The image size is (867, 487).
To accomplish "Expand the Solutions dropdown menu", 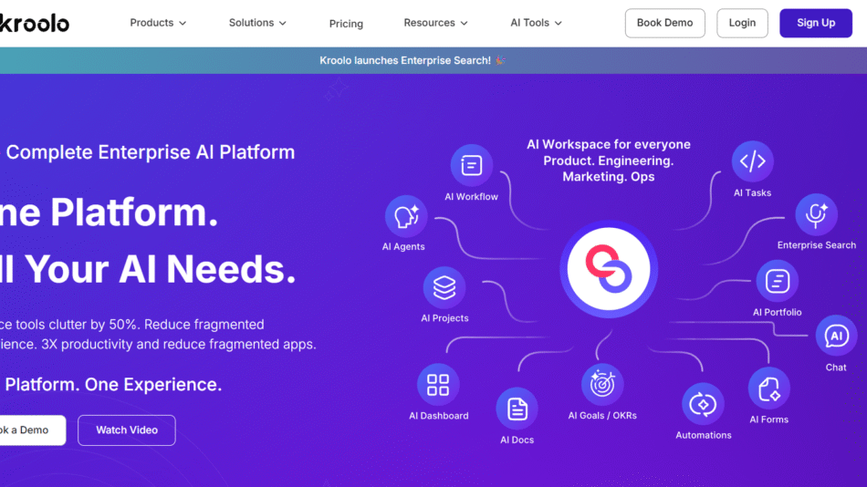I will [x=256, y=23].
